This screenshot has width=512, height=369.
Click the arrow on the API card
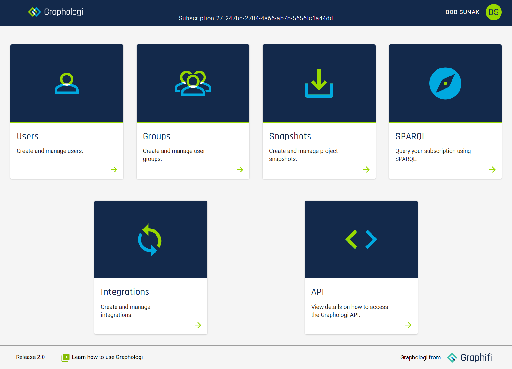click(x=408, y=325)
